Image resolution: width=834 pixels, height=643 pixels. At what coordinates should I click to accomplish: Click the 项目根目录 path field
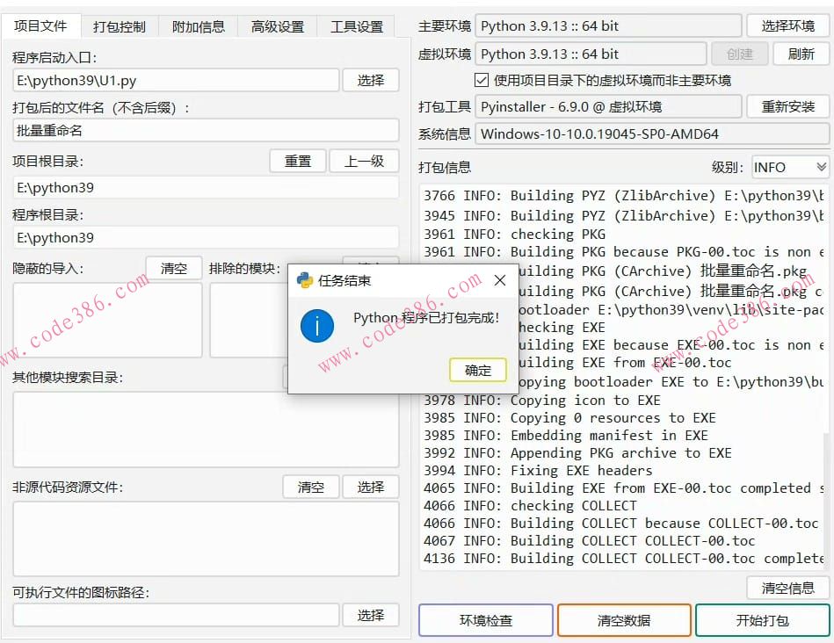coord(206,187)
